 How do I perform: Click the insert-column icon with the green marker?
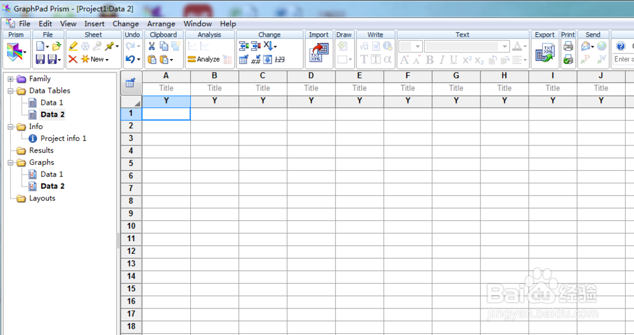(244, 46)
